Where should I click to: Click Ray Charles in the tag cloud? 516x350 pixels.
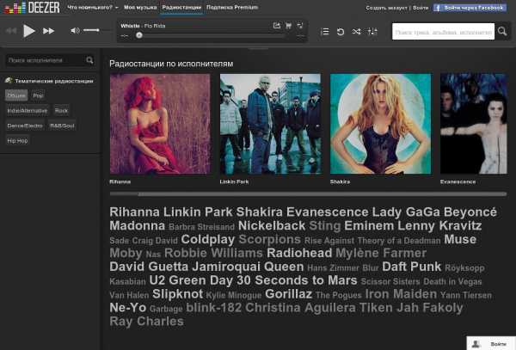146,322
